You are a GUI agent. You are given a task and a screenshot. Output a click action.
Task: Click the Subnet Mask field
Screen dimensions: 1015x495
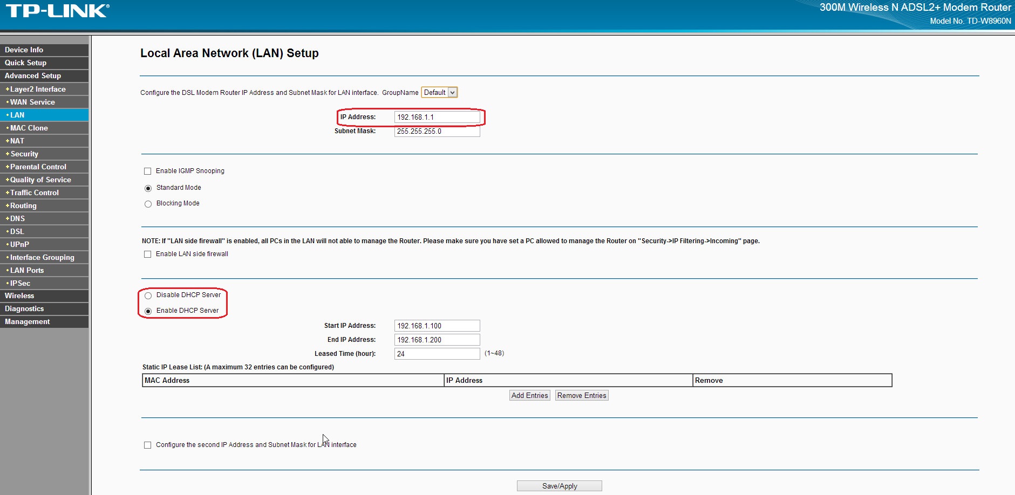point(437,131)
